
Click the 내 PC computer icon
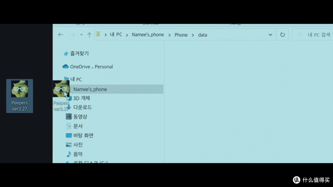click(x=67, y=78)
